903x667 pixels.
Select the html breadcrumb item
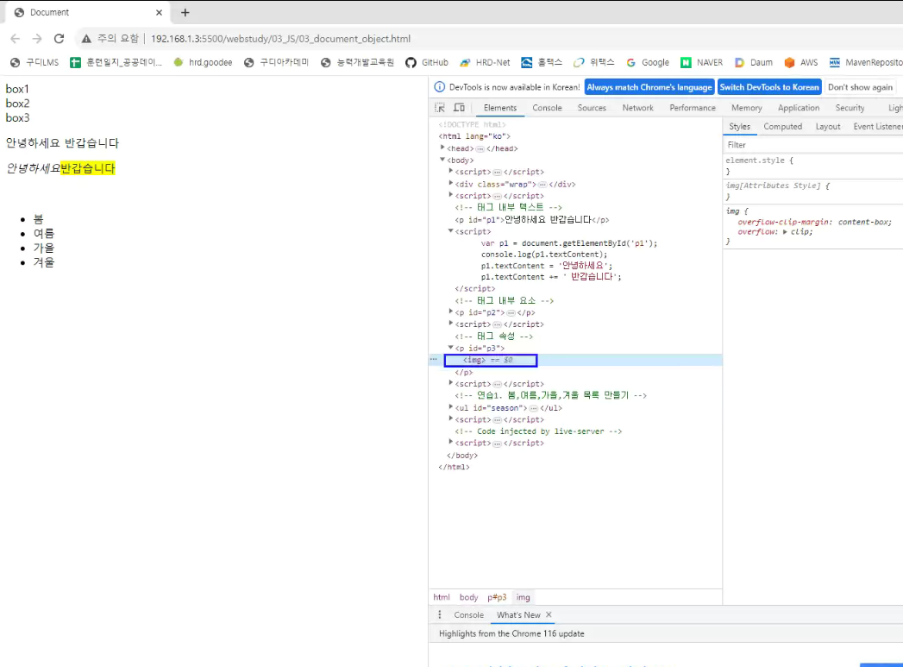(x=442, y=597)
